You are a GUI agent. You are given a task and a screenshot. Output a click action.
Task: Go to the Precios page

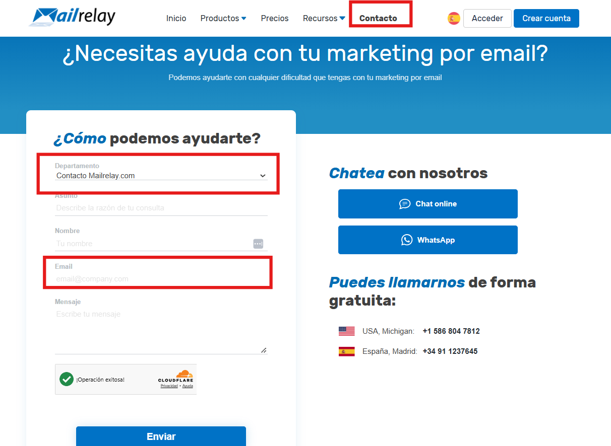point(275,18)
